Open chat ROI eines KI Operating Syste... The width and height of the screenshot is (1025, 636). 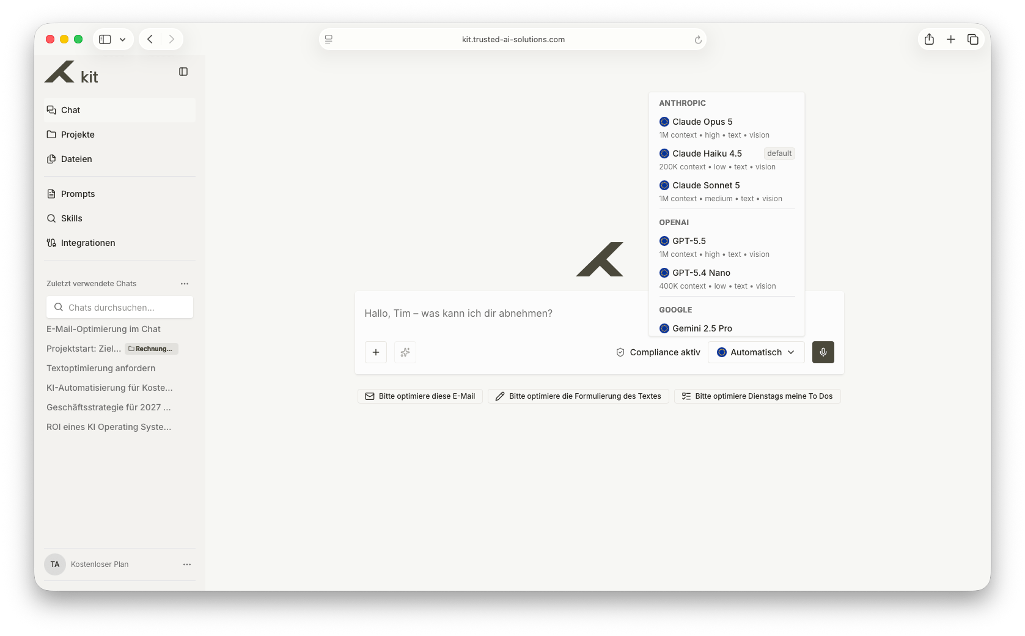tap(109, 427)
